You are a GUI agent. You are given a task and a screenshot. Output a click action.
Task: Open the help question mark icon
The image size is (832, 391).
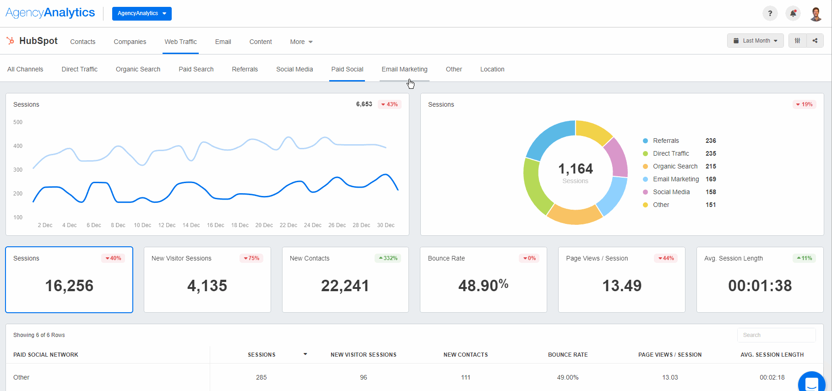tap(770, 13)
